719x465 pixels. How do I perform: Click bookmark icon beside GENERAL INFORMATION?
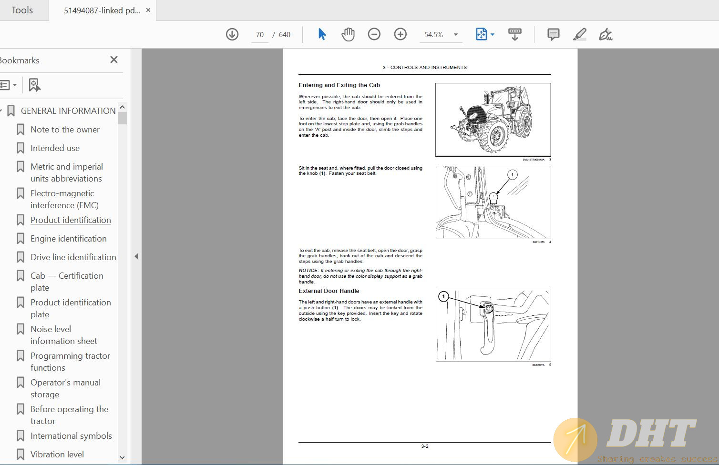11,111
